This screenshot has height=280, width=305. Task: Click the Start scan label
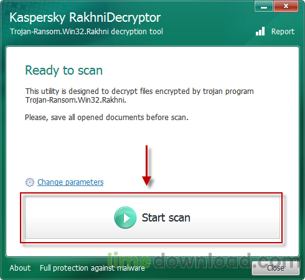point(166,218)
